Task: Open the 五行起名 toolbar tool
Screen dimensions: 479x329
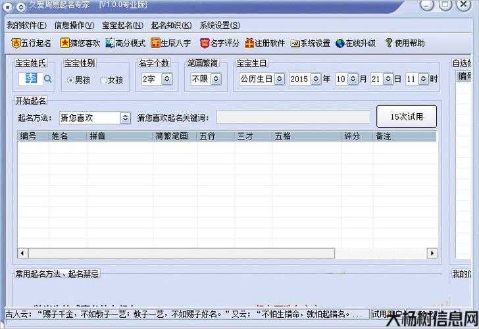Action: click(31, 43)
